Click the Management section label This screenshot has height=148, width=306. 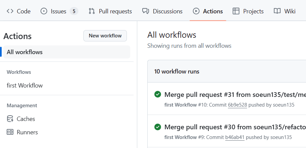(x=22, y=106)
